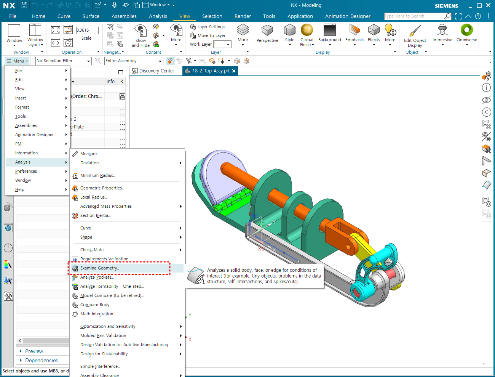Click the Scale value input field
Image resolution: width=495 pixels, height=377 pixels.
tap(87, 30)
